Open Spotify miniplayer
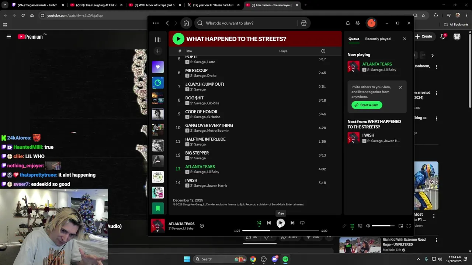The image size is (472, 265). (401, 226)
